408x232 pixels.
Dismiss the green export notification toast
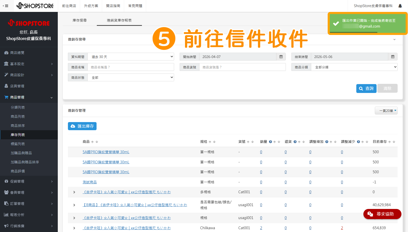[x=368, y=23]
